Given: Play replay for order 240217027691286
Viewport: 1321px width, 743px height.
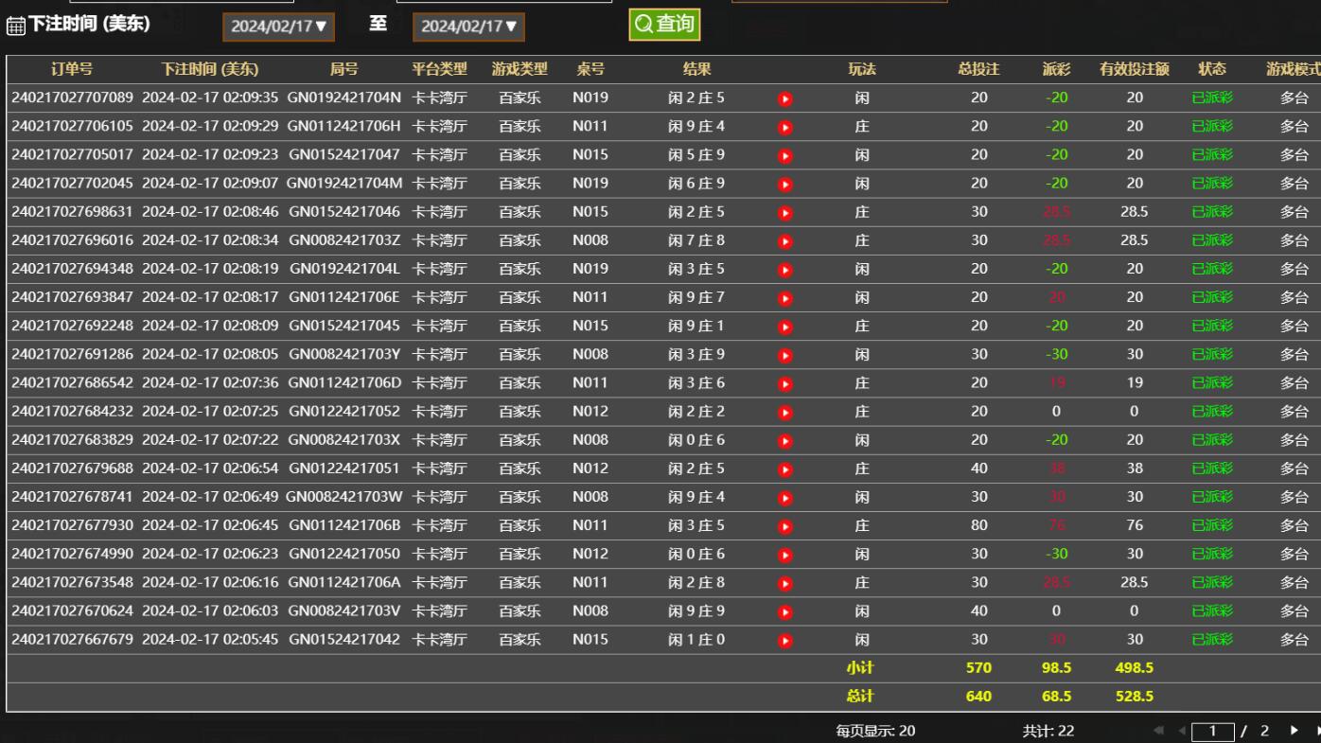Looking at the screenshot, I should (784, 355).
